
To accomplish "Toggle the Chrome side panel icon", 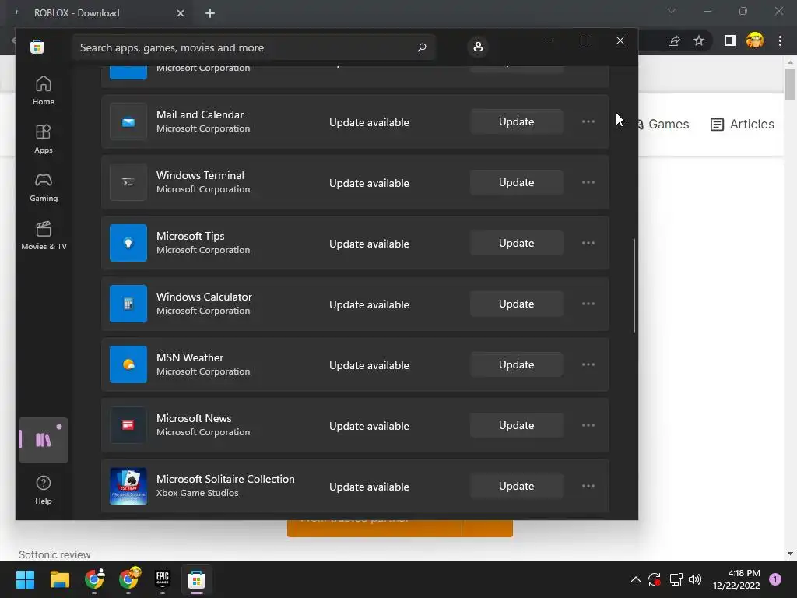I will [x=730, y=40].
